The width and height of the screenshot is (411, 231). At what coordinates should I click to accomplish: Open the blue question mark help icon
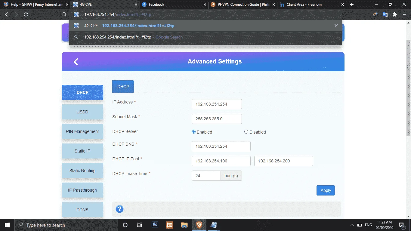pyautogui.click(x=119, y=209)
